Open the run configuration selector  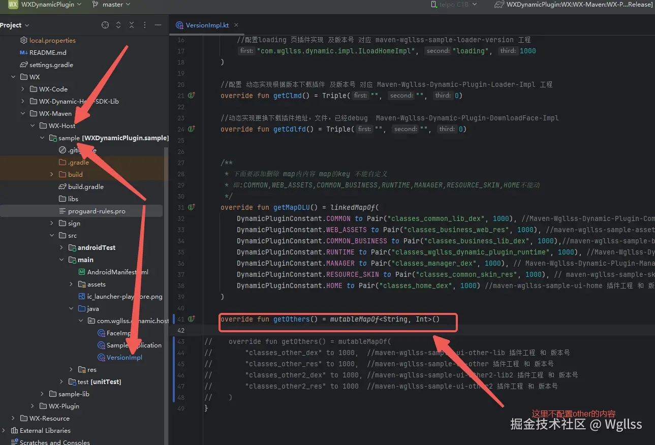point(573,4)
